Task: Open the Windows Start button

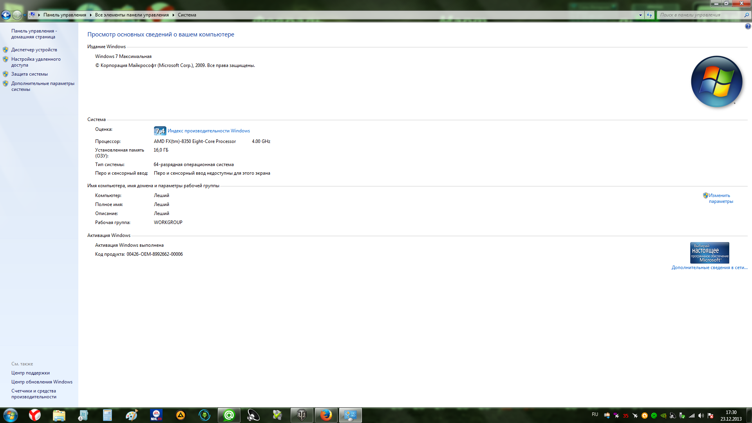Action: tap(10, 415)
